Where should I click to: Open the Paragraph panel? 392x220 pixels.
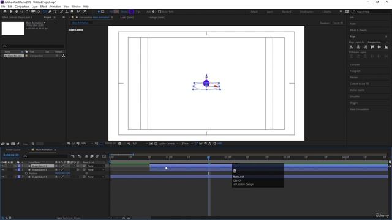[x=355, y=71]
